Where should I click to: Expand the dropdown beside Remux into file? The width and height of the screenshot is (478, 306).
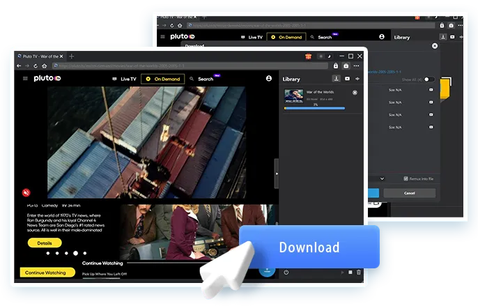(382, 178)
